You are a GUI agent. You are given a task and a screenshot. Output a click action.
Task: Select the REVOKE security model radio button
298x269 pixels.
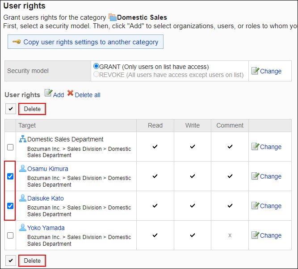(x=96, y=74)
